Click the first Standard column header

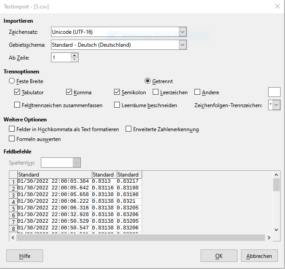(x=54, y=175)
